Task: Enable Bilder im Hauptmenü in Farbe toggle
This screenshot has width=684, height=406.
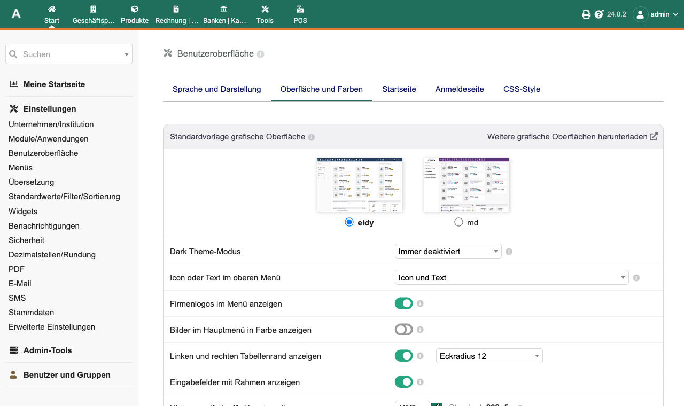Action: (x=404, y=330)
